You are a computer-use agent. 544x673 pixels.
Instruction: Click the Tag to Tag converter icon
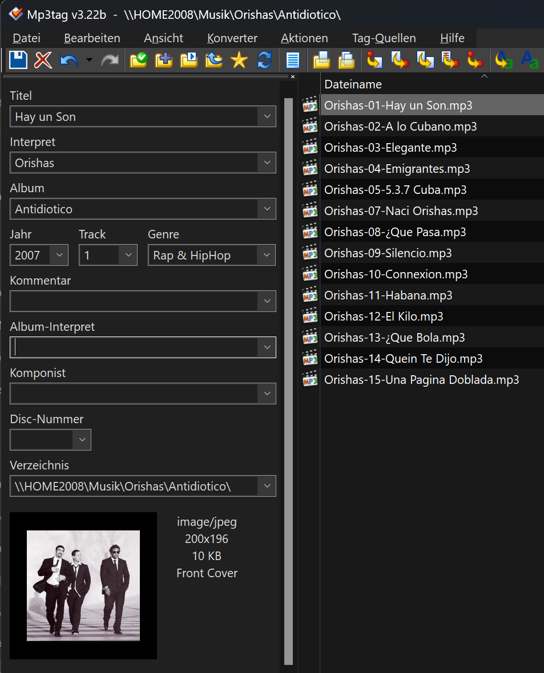tap(476, 60)
